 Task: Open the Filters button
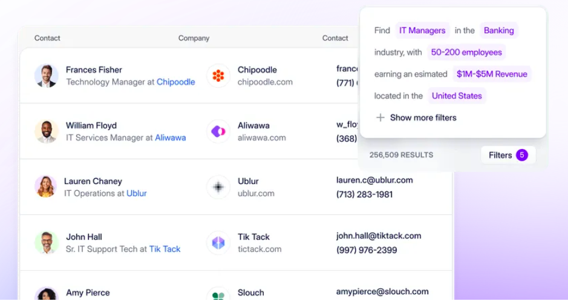pyautogui.click(x=508, y=155)
